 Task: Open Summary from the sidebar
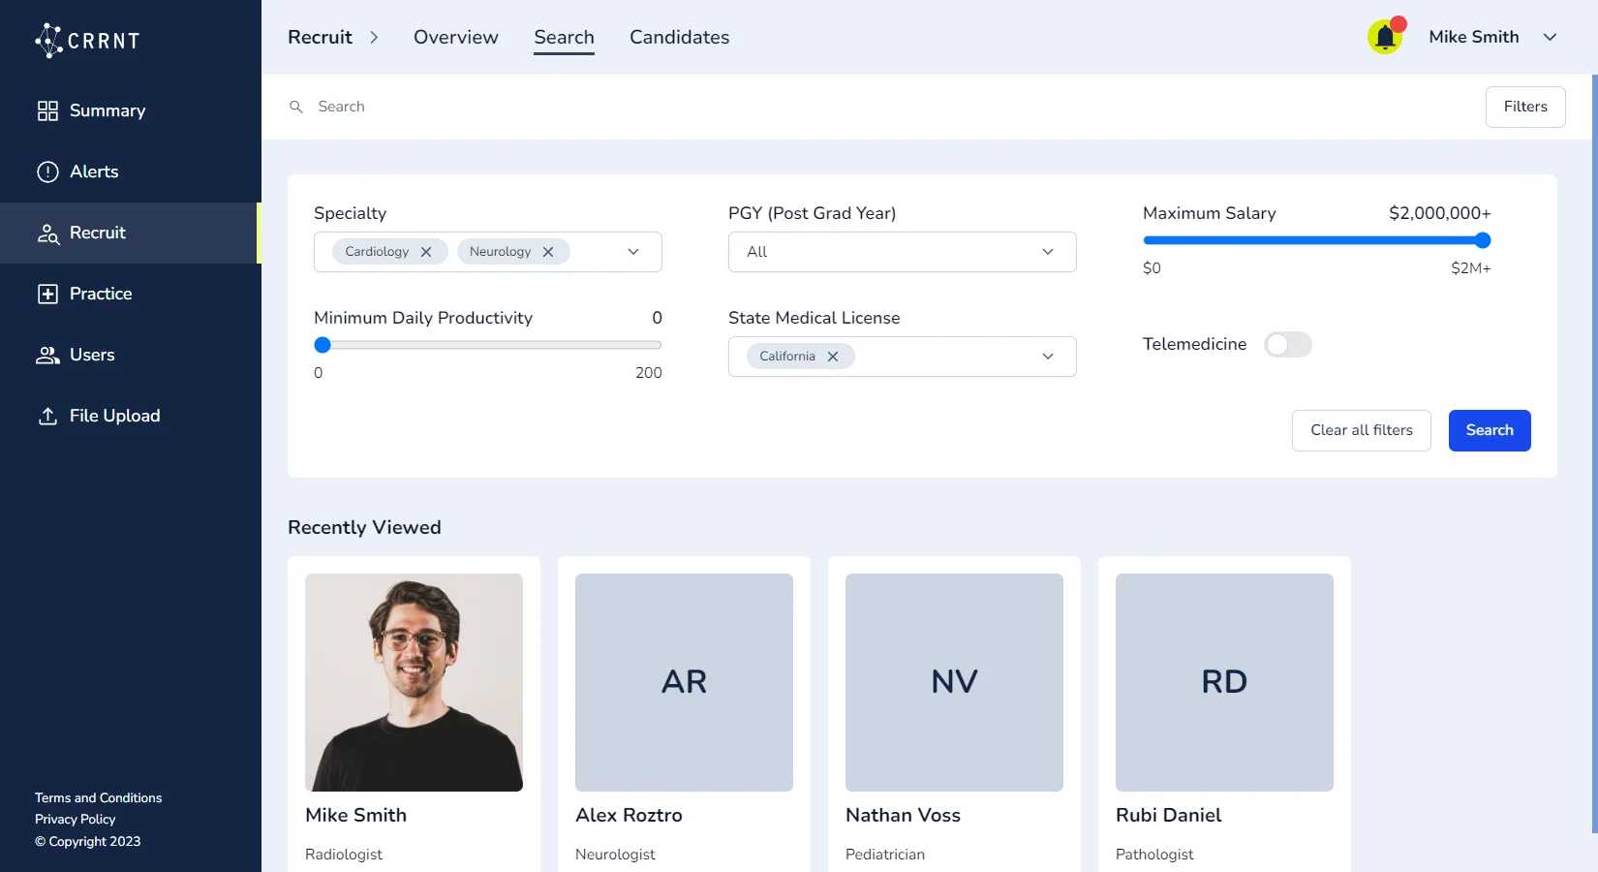(x=107, y=110)
